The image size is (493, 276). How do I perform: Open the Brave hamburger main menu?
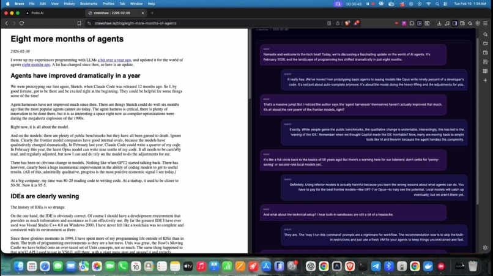pos(486,23)
